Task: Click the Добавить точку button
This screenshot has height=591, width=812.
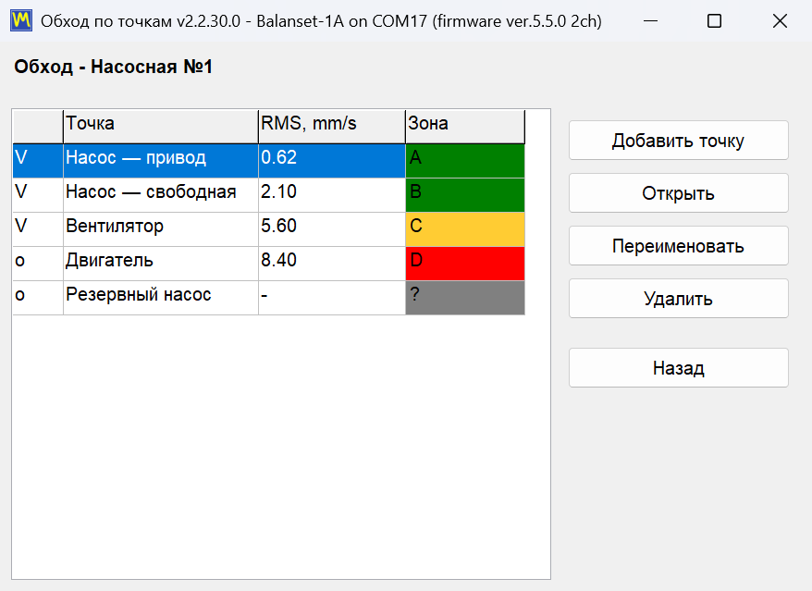Action: (679, 141)
